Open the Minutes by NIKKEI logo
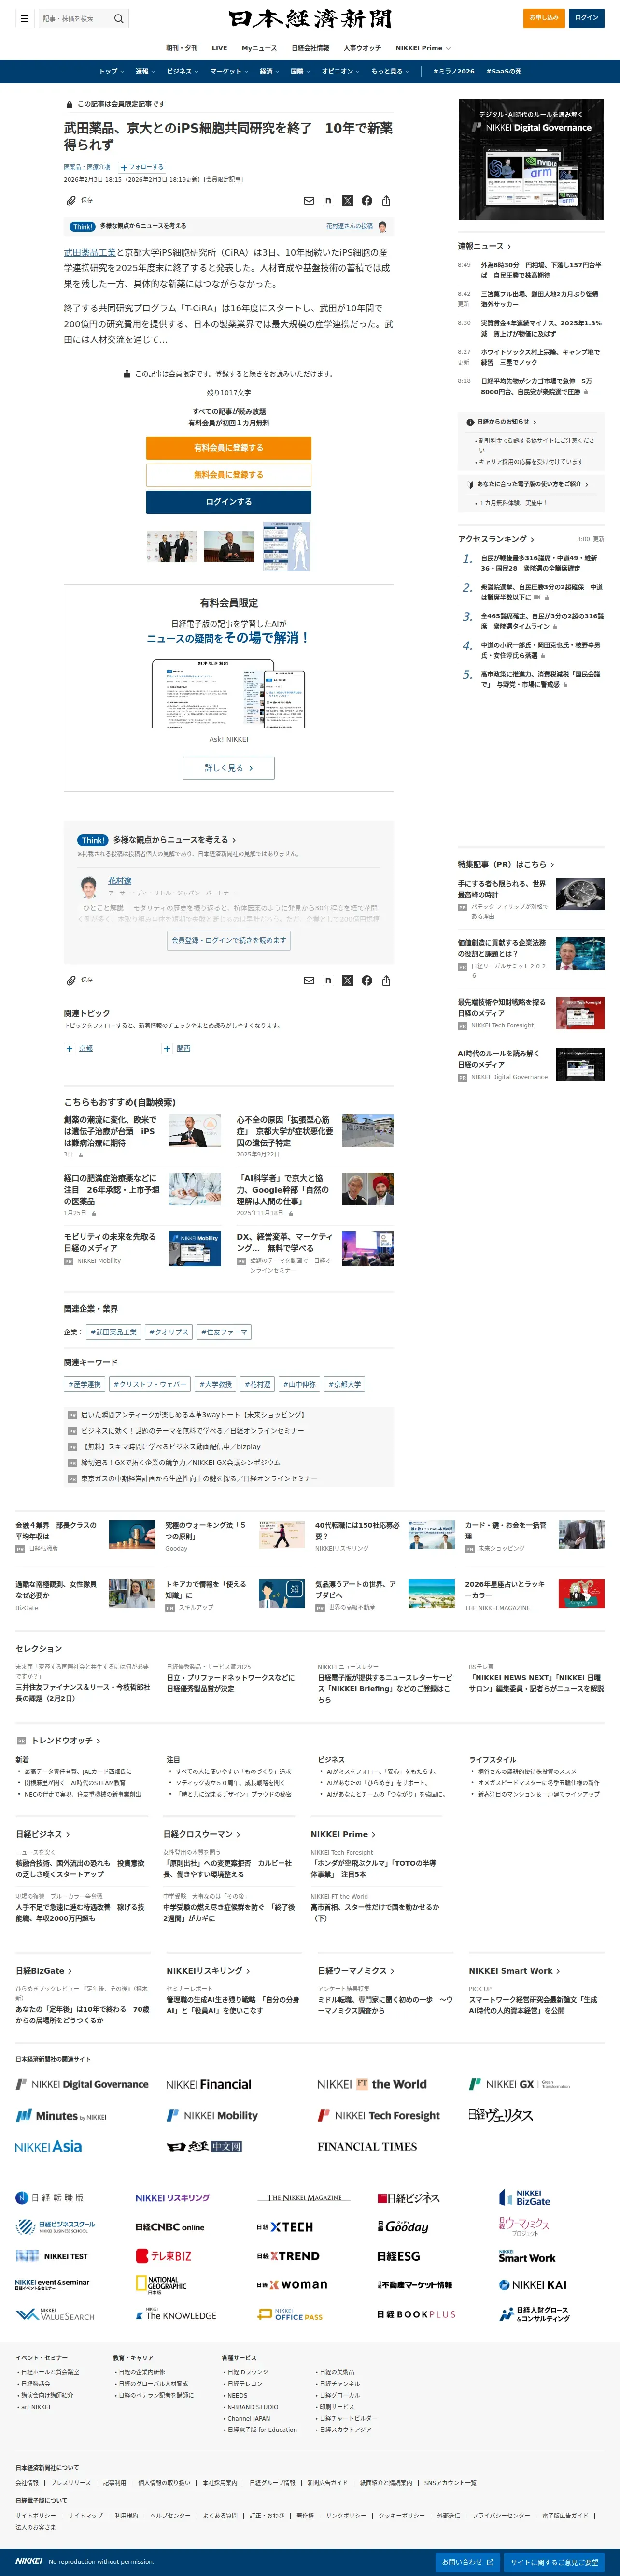This screenshot has width=620, height=2576. coord(61,2116)
